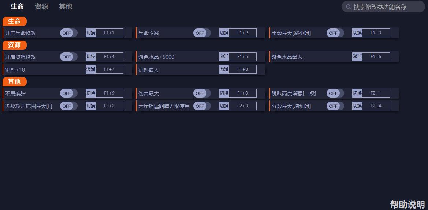Click 激活 button for 钥匙最大
This screenshot has height=210, width=428.
pyautogui.click(x=224, y=69)
